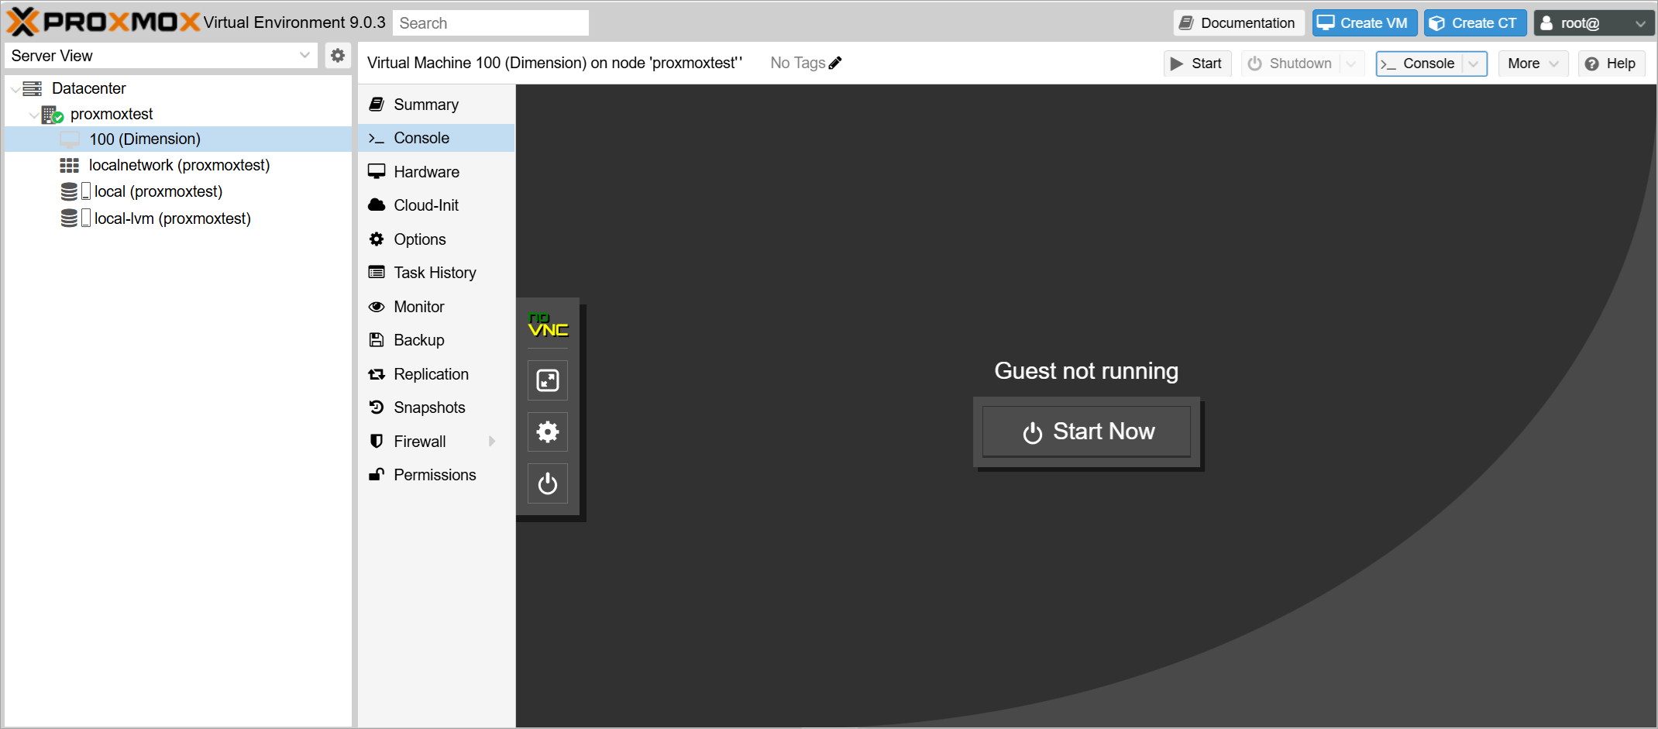Collapse the Datacenter tree node
This screenshot has width=1658, height=729.
pyautogui.click(x=14, y=88)
